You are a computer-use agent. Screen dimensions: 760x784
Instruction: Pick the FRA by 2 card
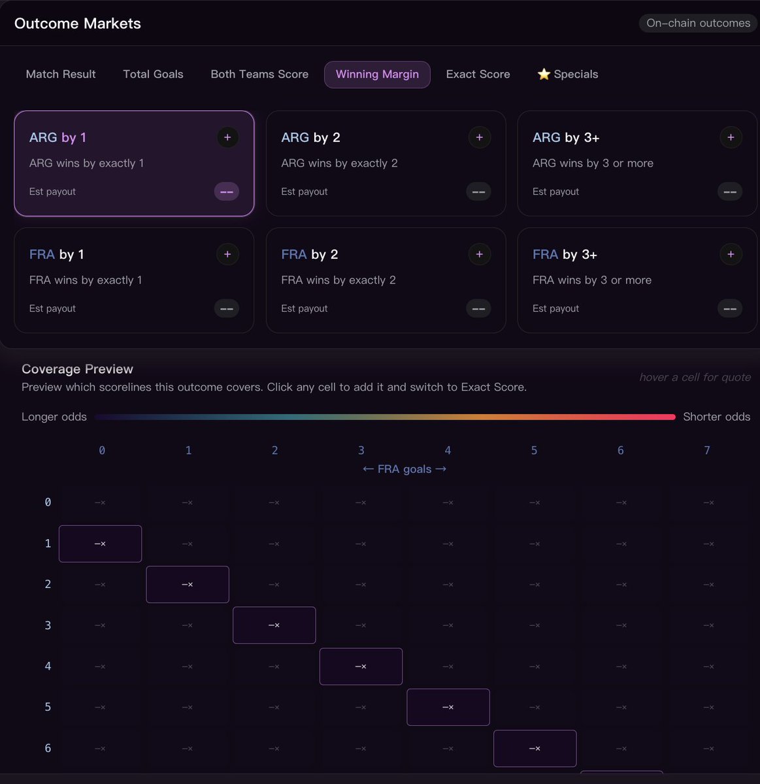tap(386, 280)
